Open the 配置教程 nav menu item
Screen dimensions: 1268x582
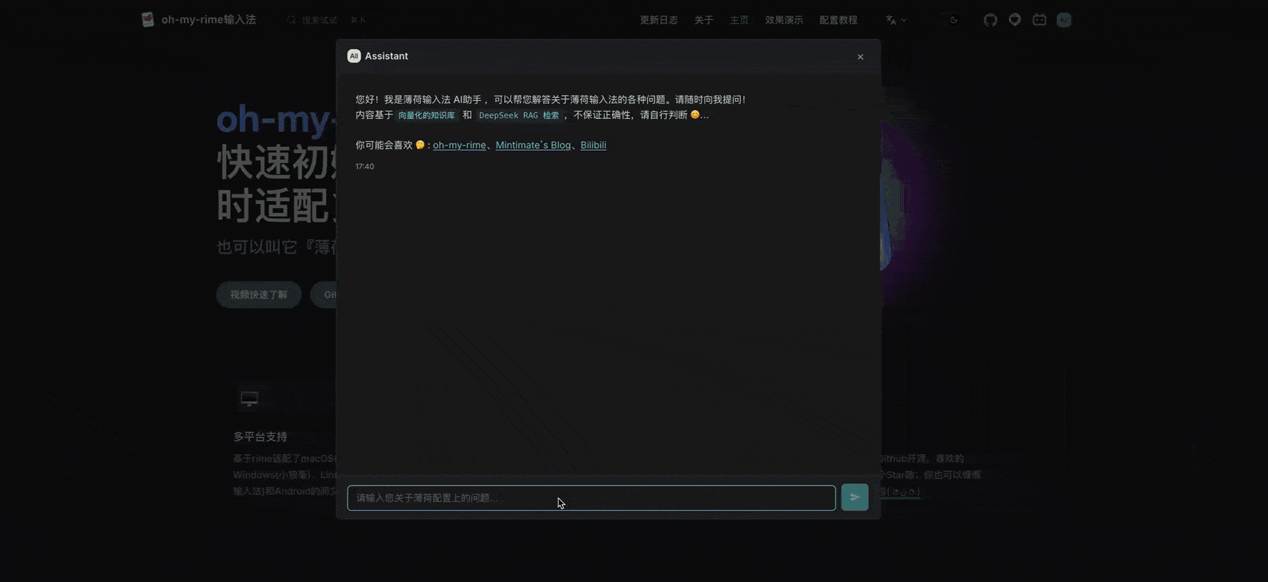(x=838, y=20)
